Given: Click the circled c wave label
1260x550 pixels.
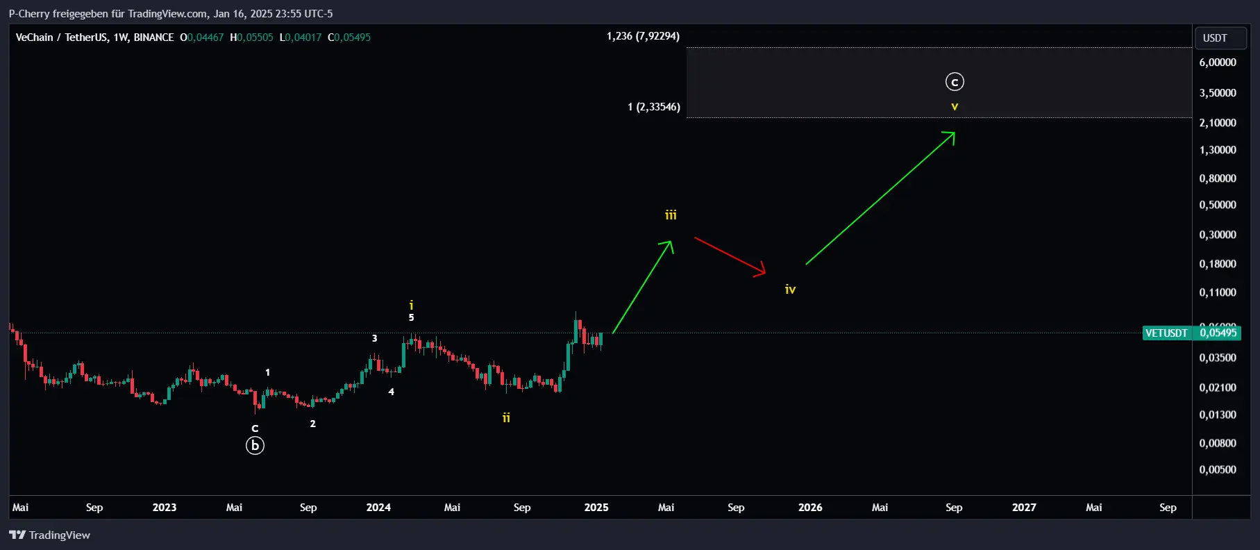Looking at the screenshot, I should (955, 82).
